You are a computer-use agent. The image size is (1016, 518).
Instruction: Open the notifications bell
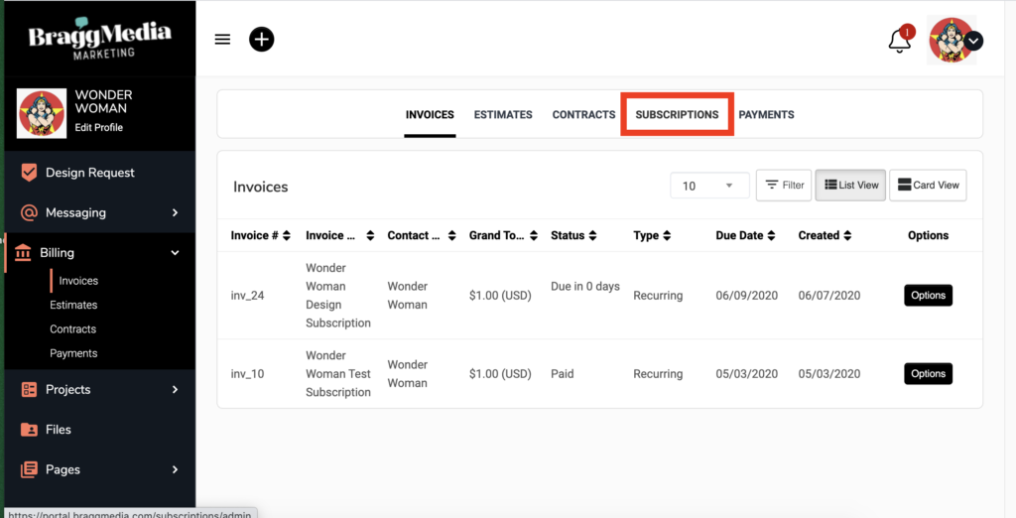[x=899, y=41]
